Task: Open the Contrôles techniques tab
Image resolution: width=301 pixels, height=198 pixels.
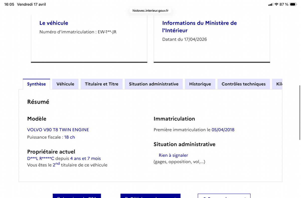Action: 244,84
